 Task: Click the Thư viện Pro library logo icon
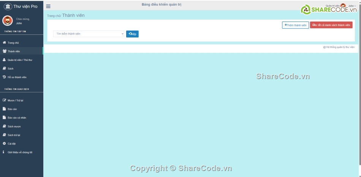point(8,6)
